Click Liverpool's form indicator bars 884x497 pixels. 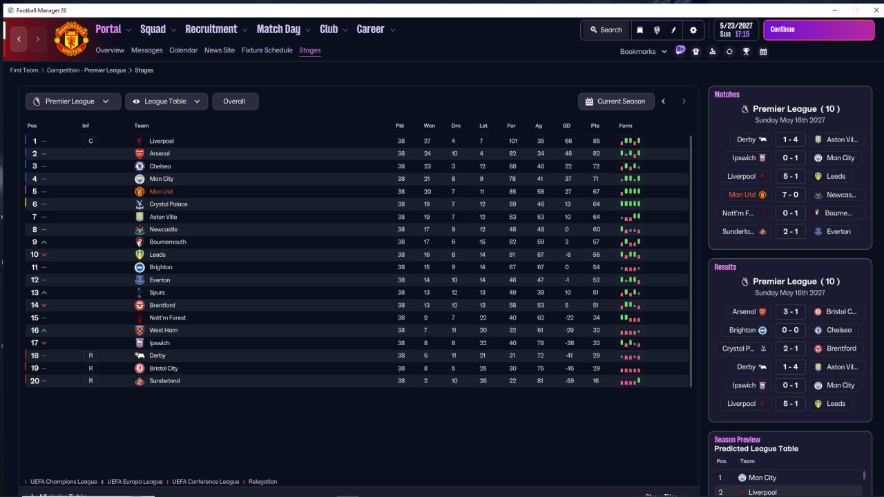(x=630, y=141)
